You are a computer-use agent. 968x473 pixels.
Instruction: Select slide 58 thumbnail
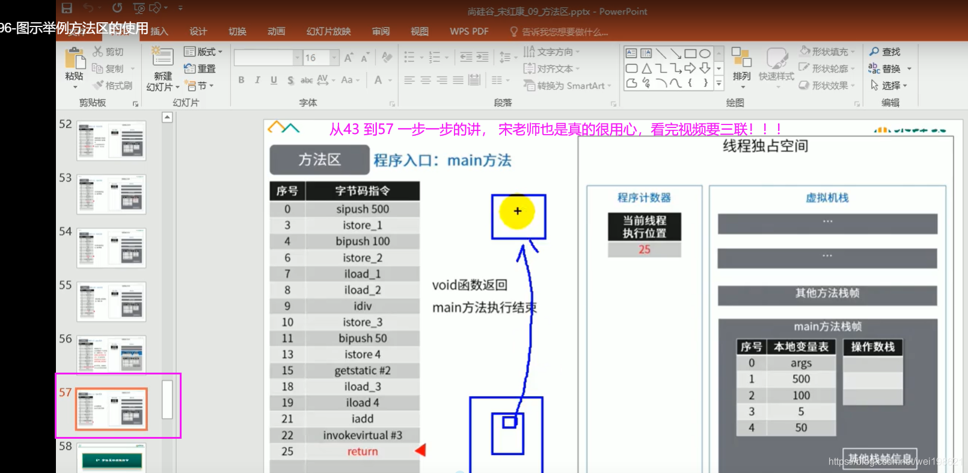coord(111,459)
